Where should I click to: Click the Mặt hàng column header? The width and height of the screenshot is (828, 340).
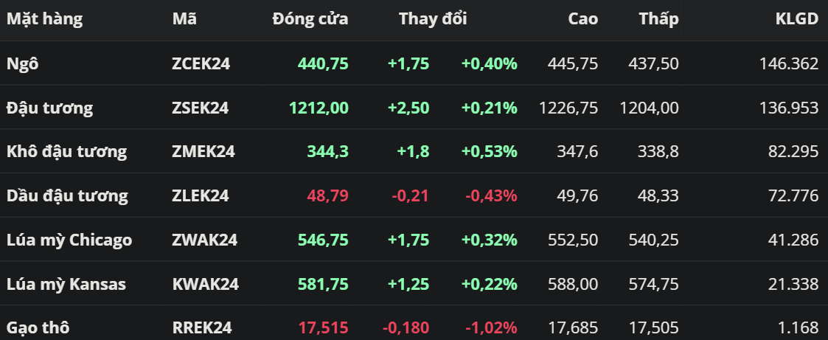[x=44, y=19]
